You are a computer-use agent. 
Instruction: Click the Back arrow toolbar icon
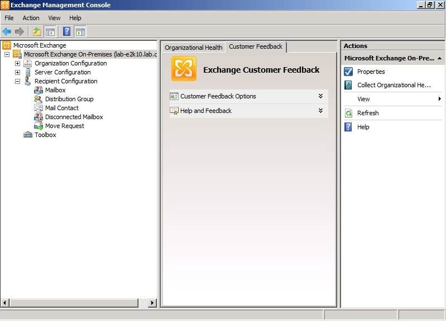tap(7, 31)
